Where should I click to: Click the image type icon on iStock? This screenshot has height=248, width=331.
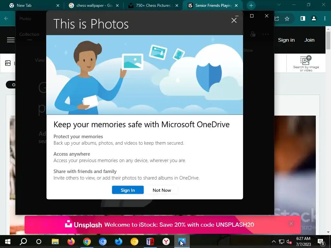(8, 63)
